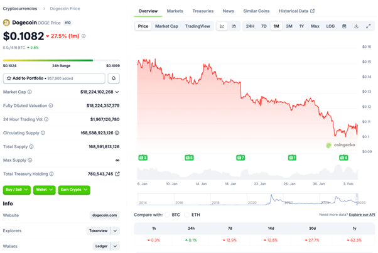Open the dogecoin.com website link
This screenshot has height=253, width=378.
(x=104, y=215)
